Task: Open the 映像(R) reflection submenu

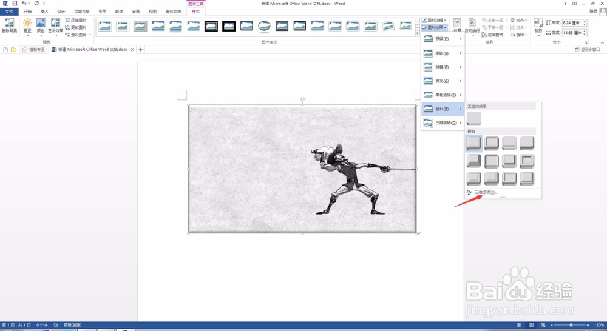Action: [x=443, y=67]
